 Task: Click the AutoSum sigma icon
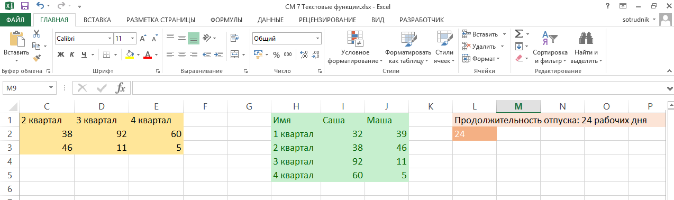[519, 34]
